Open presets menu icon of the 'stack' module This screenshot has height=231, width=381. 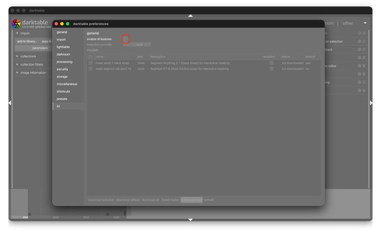(364, 50)
